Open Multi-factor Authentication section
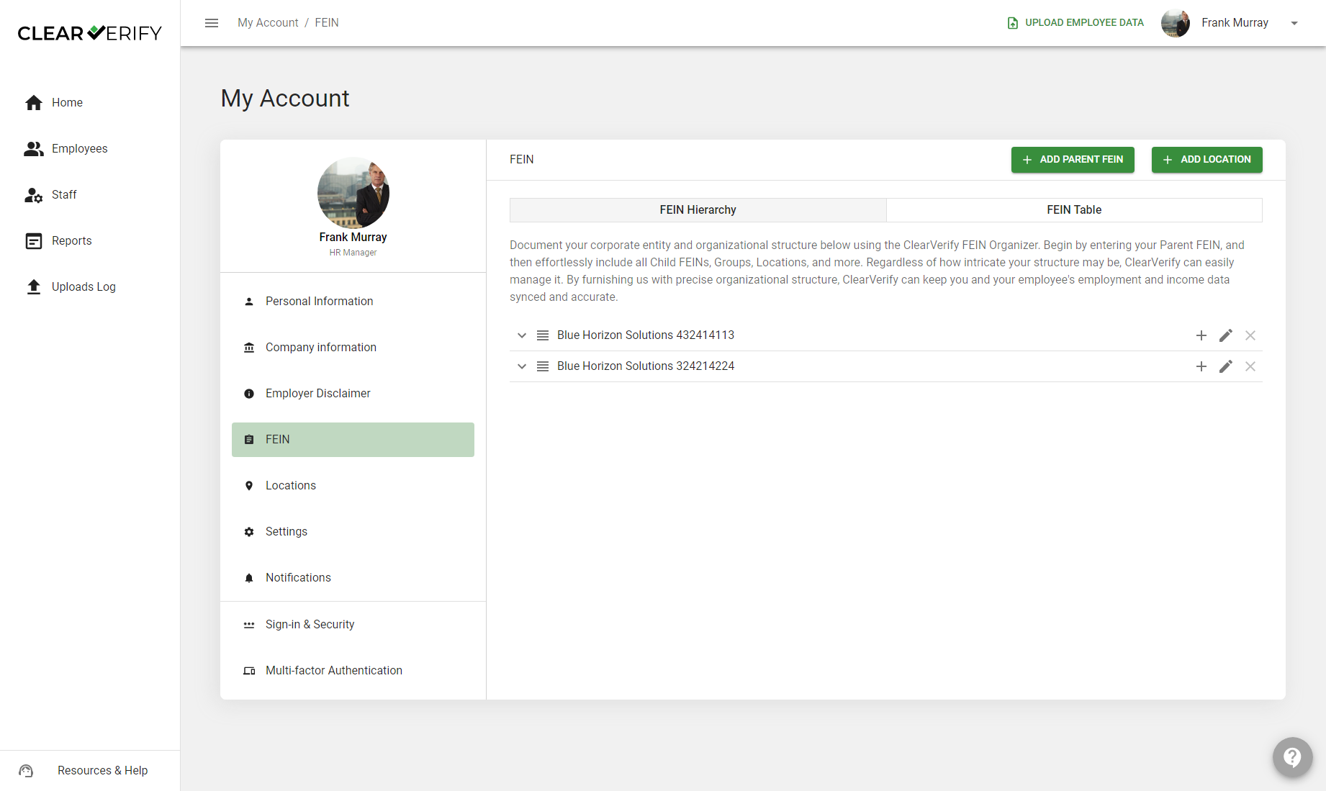This screenshot has width=1326, height=791. (x=353, y=671)
